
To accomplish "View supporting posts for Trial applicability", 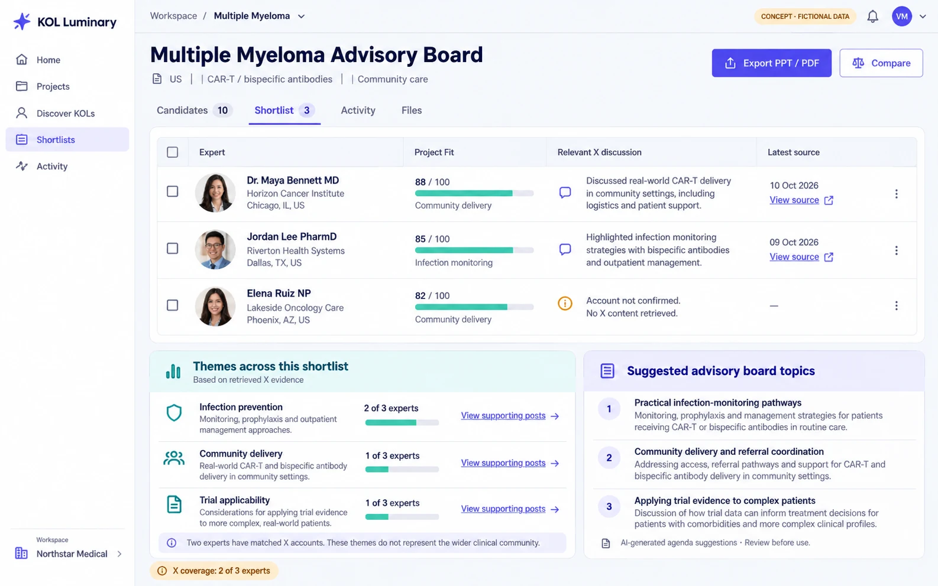I will pyautogui.click(x=510, y=509).
